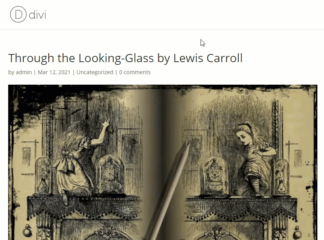Click the vase dome at far right mantel

pyautogui.click(x=282, y=177)
